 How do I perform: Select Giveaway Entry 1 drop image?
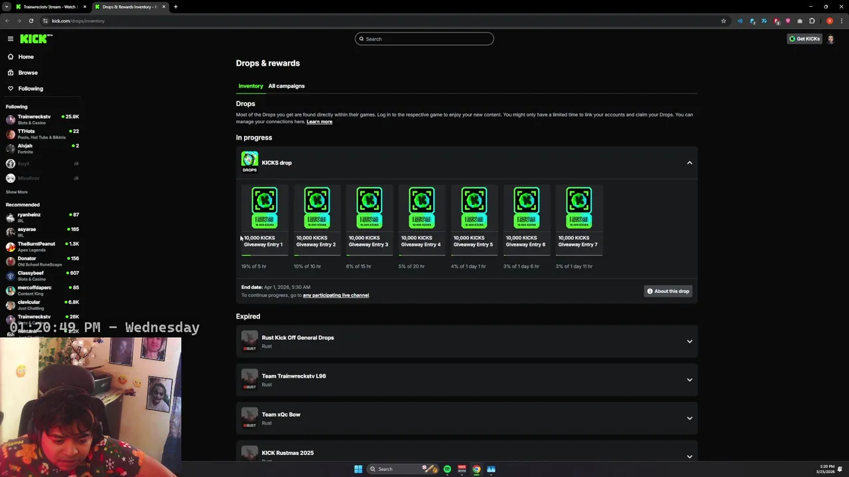[x=264, y=208]
